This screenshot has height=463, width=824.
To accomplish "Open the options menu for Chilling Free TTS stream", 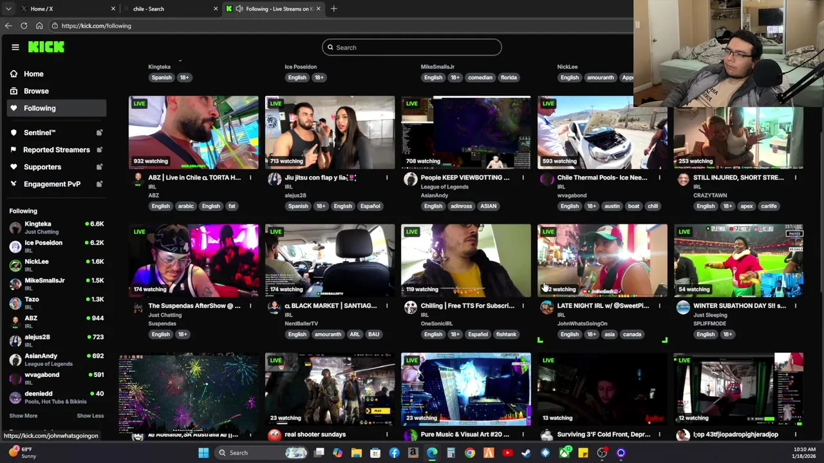I will point(523,306).
